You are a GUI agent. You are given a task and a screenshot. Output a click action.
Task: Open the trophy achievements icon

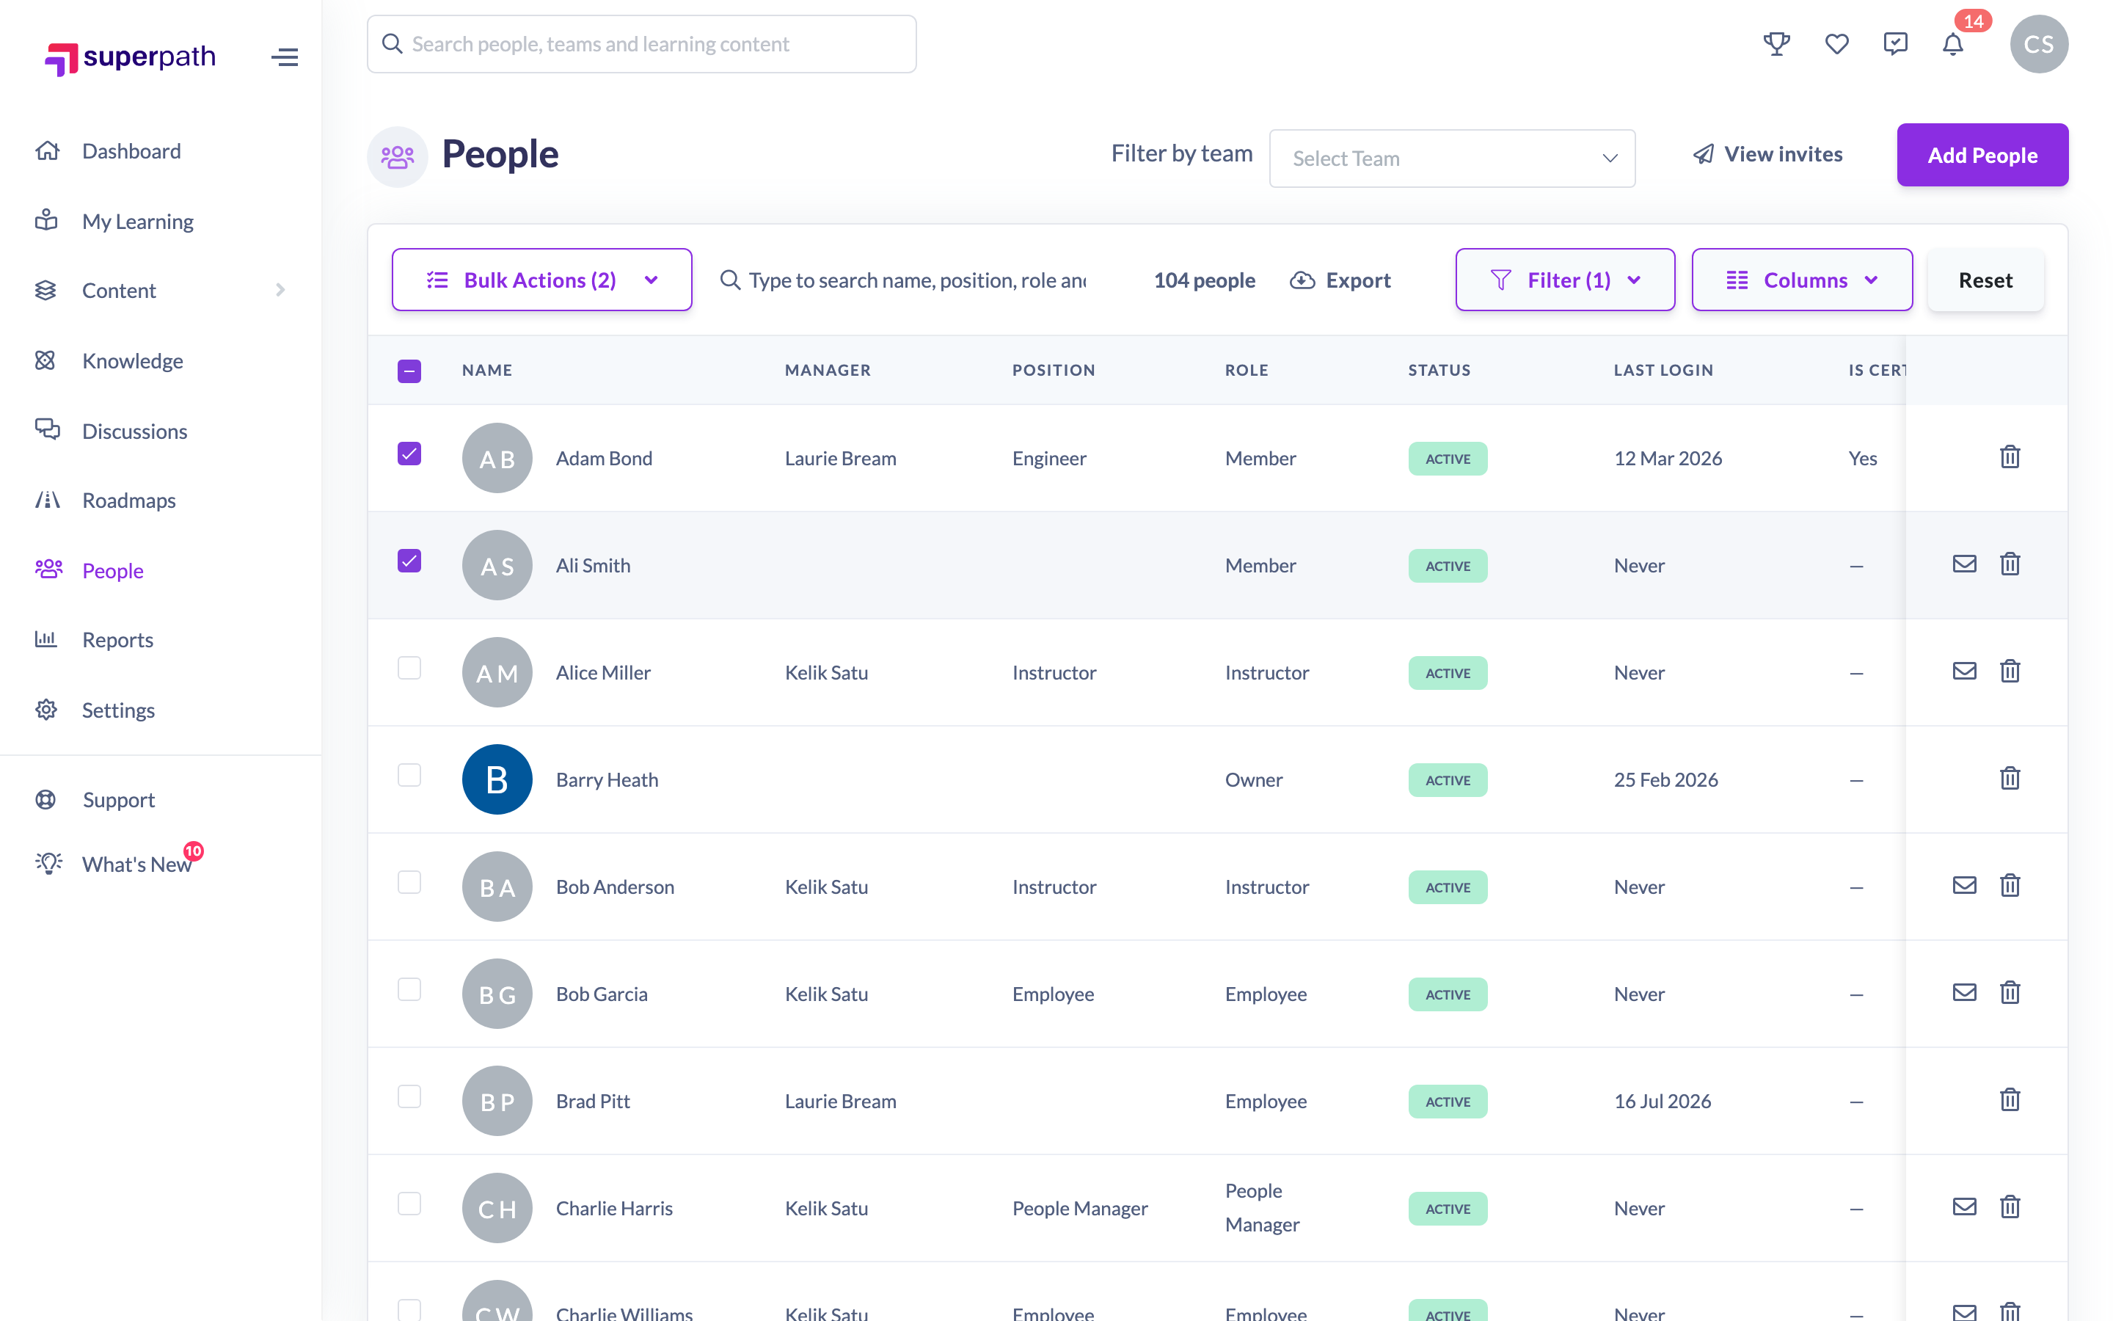pos(1776,44)
